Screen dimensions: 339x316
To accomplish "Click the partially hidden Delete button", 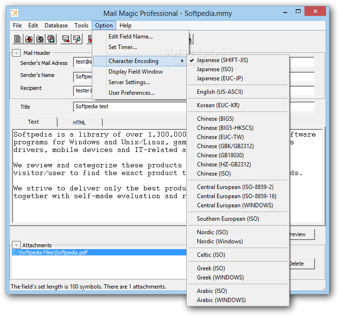I will [x=302, y=264].
